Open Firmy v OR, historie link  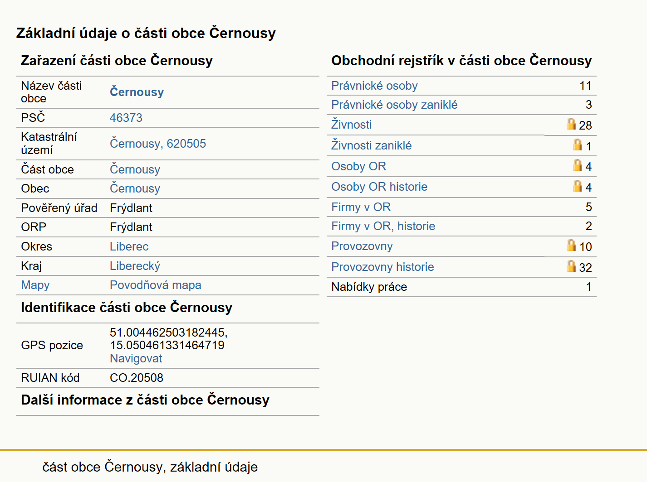pyautogui.click(x=383, y=226)
